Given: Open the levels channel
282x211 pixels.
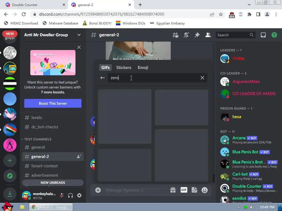Looking at the screenshot, I should click(x=53, y=118).
